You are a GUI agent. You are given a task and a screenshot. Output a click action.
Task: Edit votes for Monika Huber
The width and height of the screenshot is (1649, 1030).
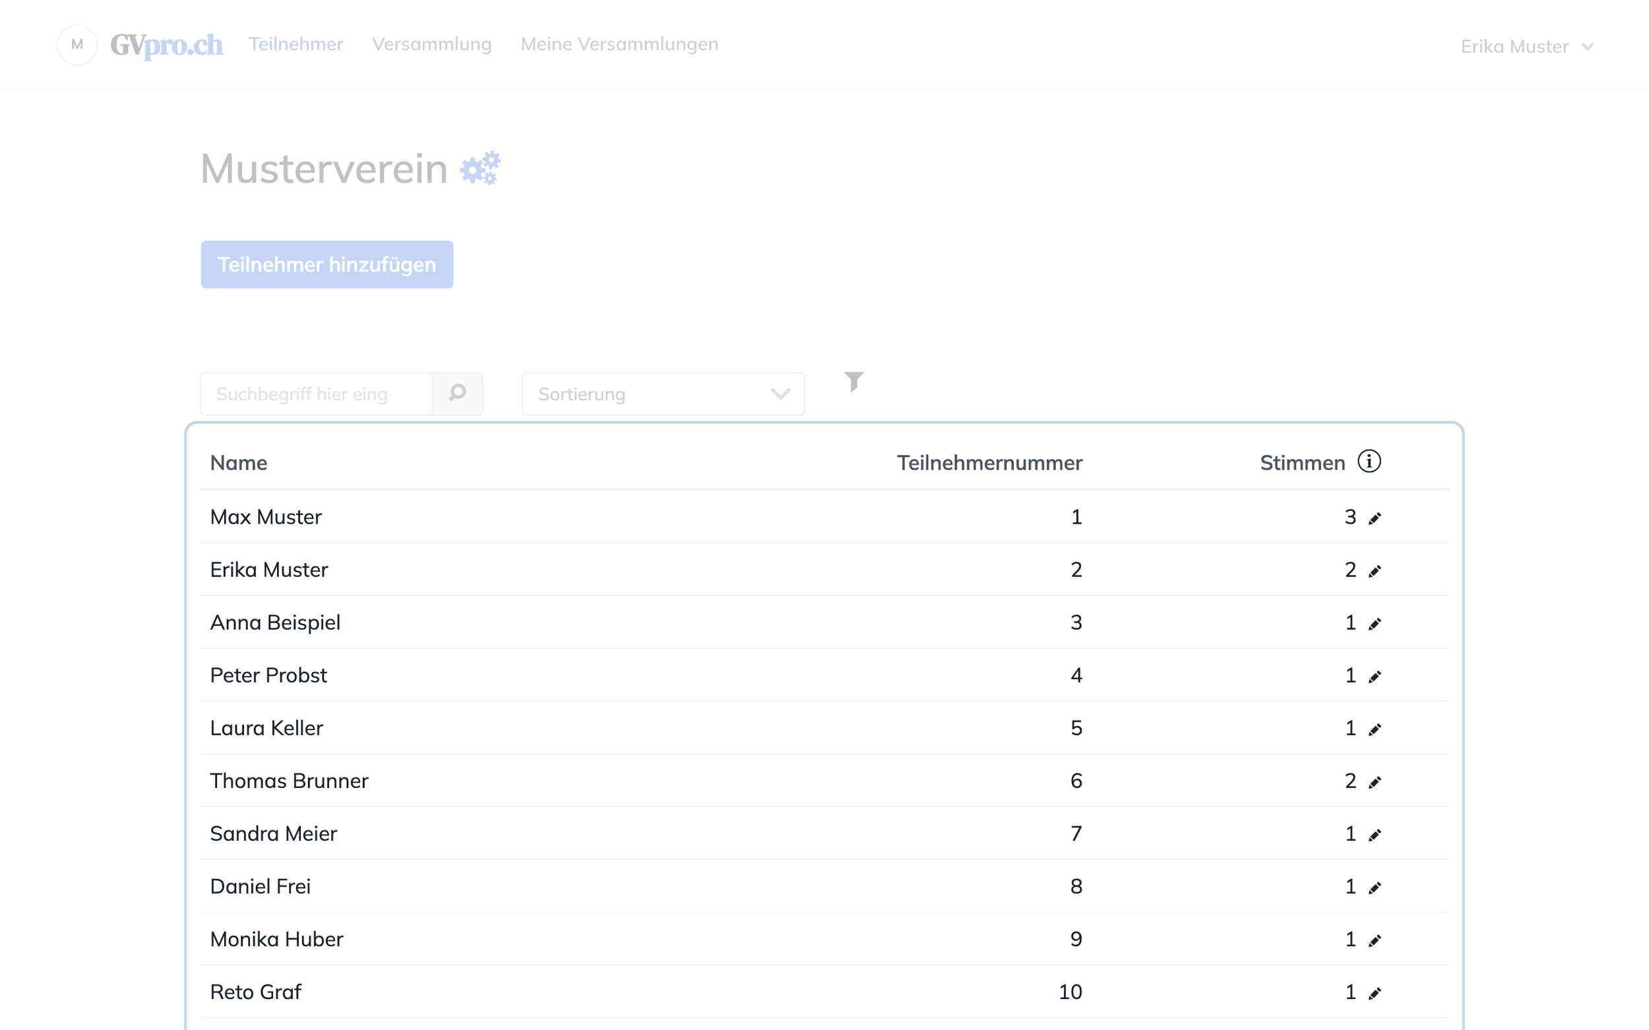[x=1375, y=941]
